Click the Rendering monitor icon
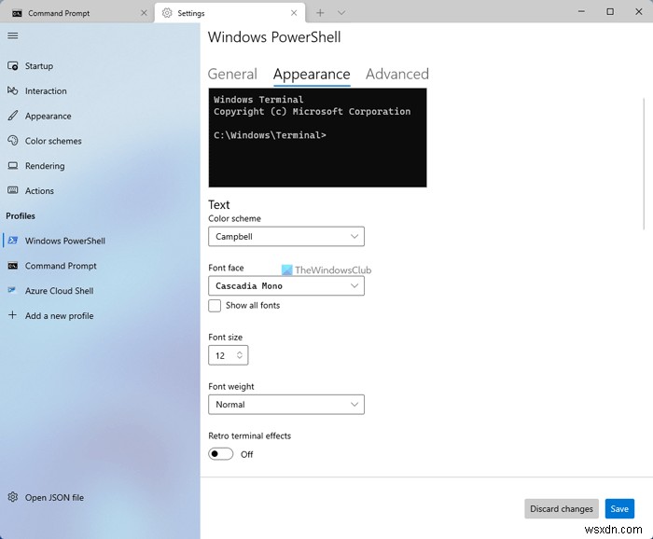The width and height of the screenshot is (653, 539). coord(13,166)
